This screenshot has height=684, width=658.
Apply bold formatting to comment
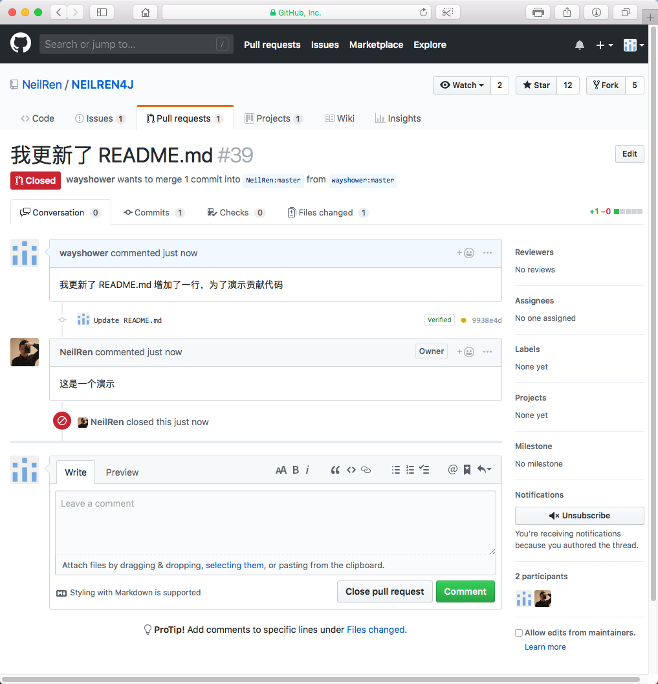(x=296, y=470)
